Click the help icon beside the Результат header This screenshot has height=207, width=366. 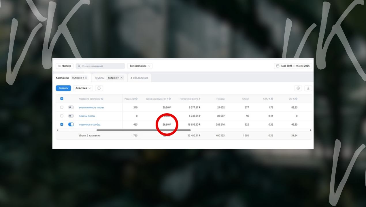136,99
